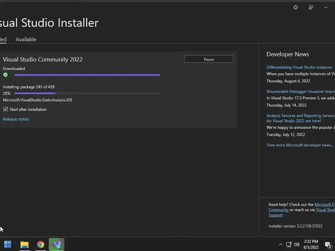Viewport: 335px width, 251px height.
Task: Toggle the theme sun icon
Action: (x=295, y=8)
